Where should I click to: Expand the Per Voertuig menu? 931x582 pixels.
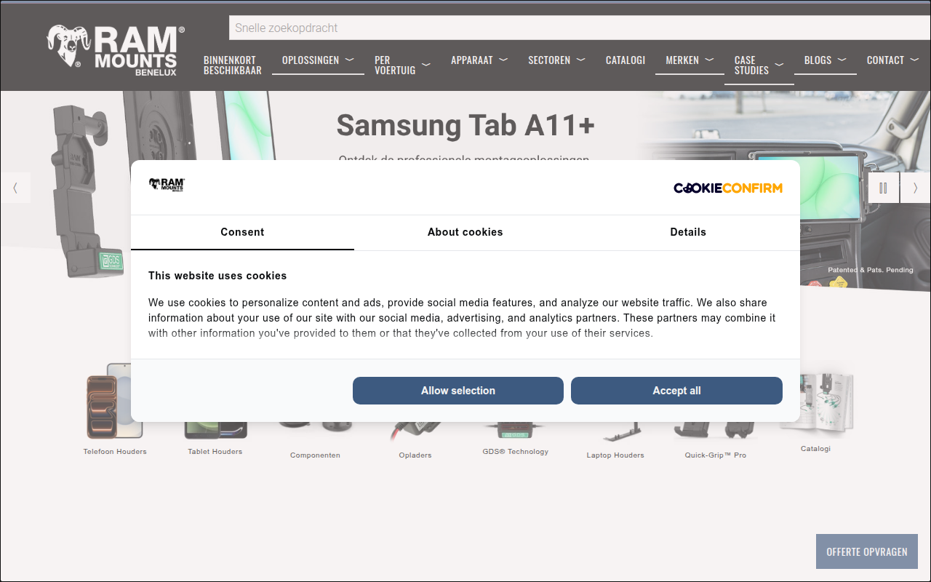402,65
